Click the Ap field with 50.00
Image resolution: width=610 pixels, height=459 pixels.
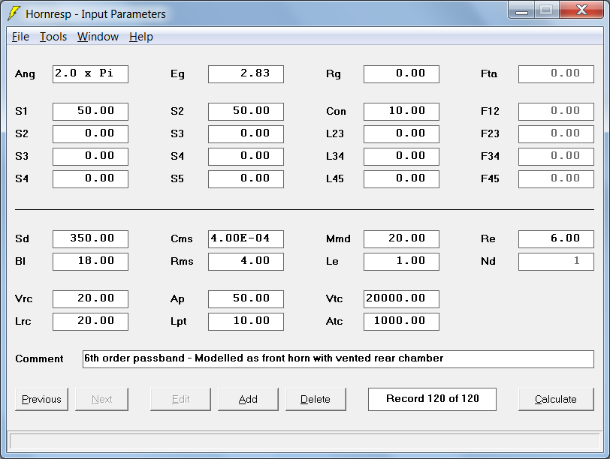(246, 299)
